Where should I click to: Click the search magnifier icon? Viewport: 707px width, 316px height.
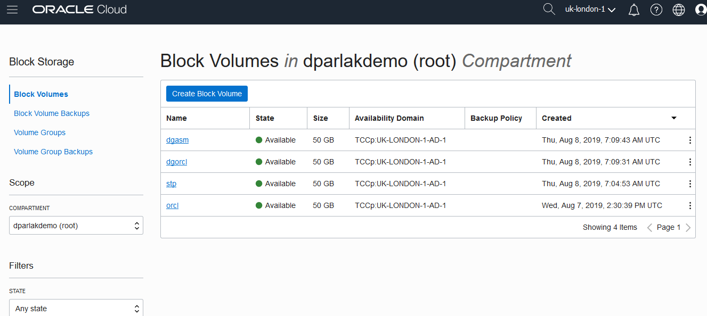click(549, 9)
